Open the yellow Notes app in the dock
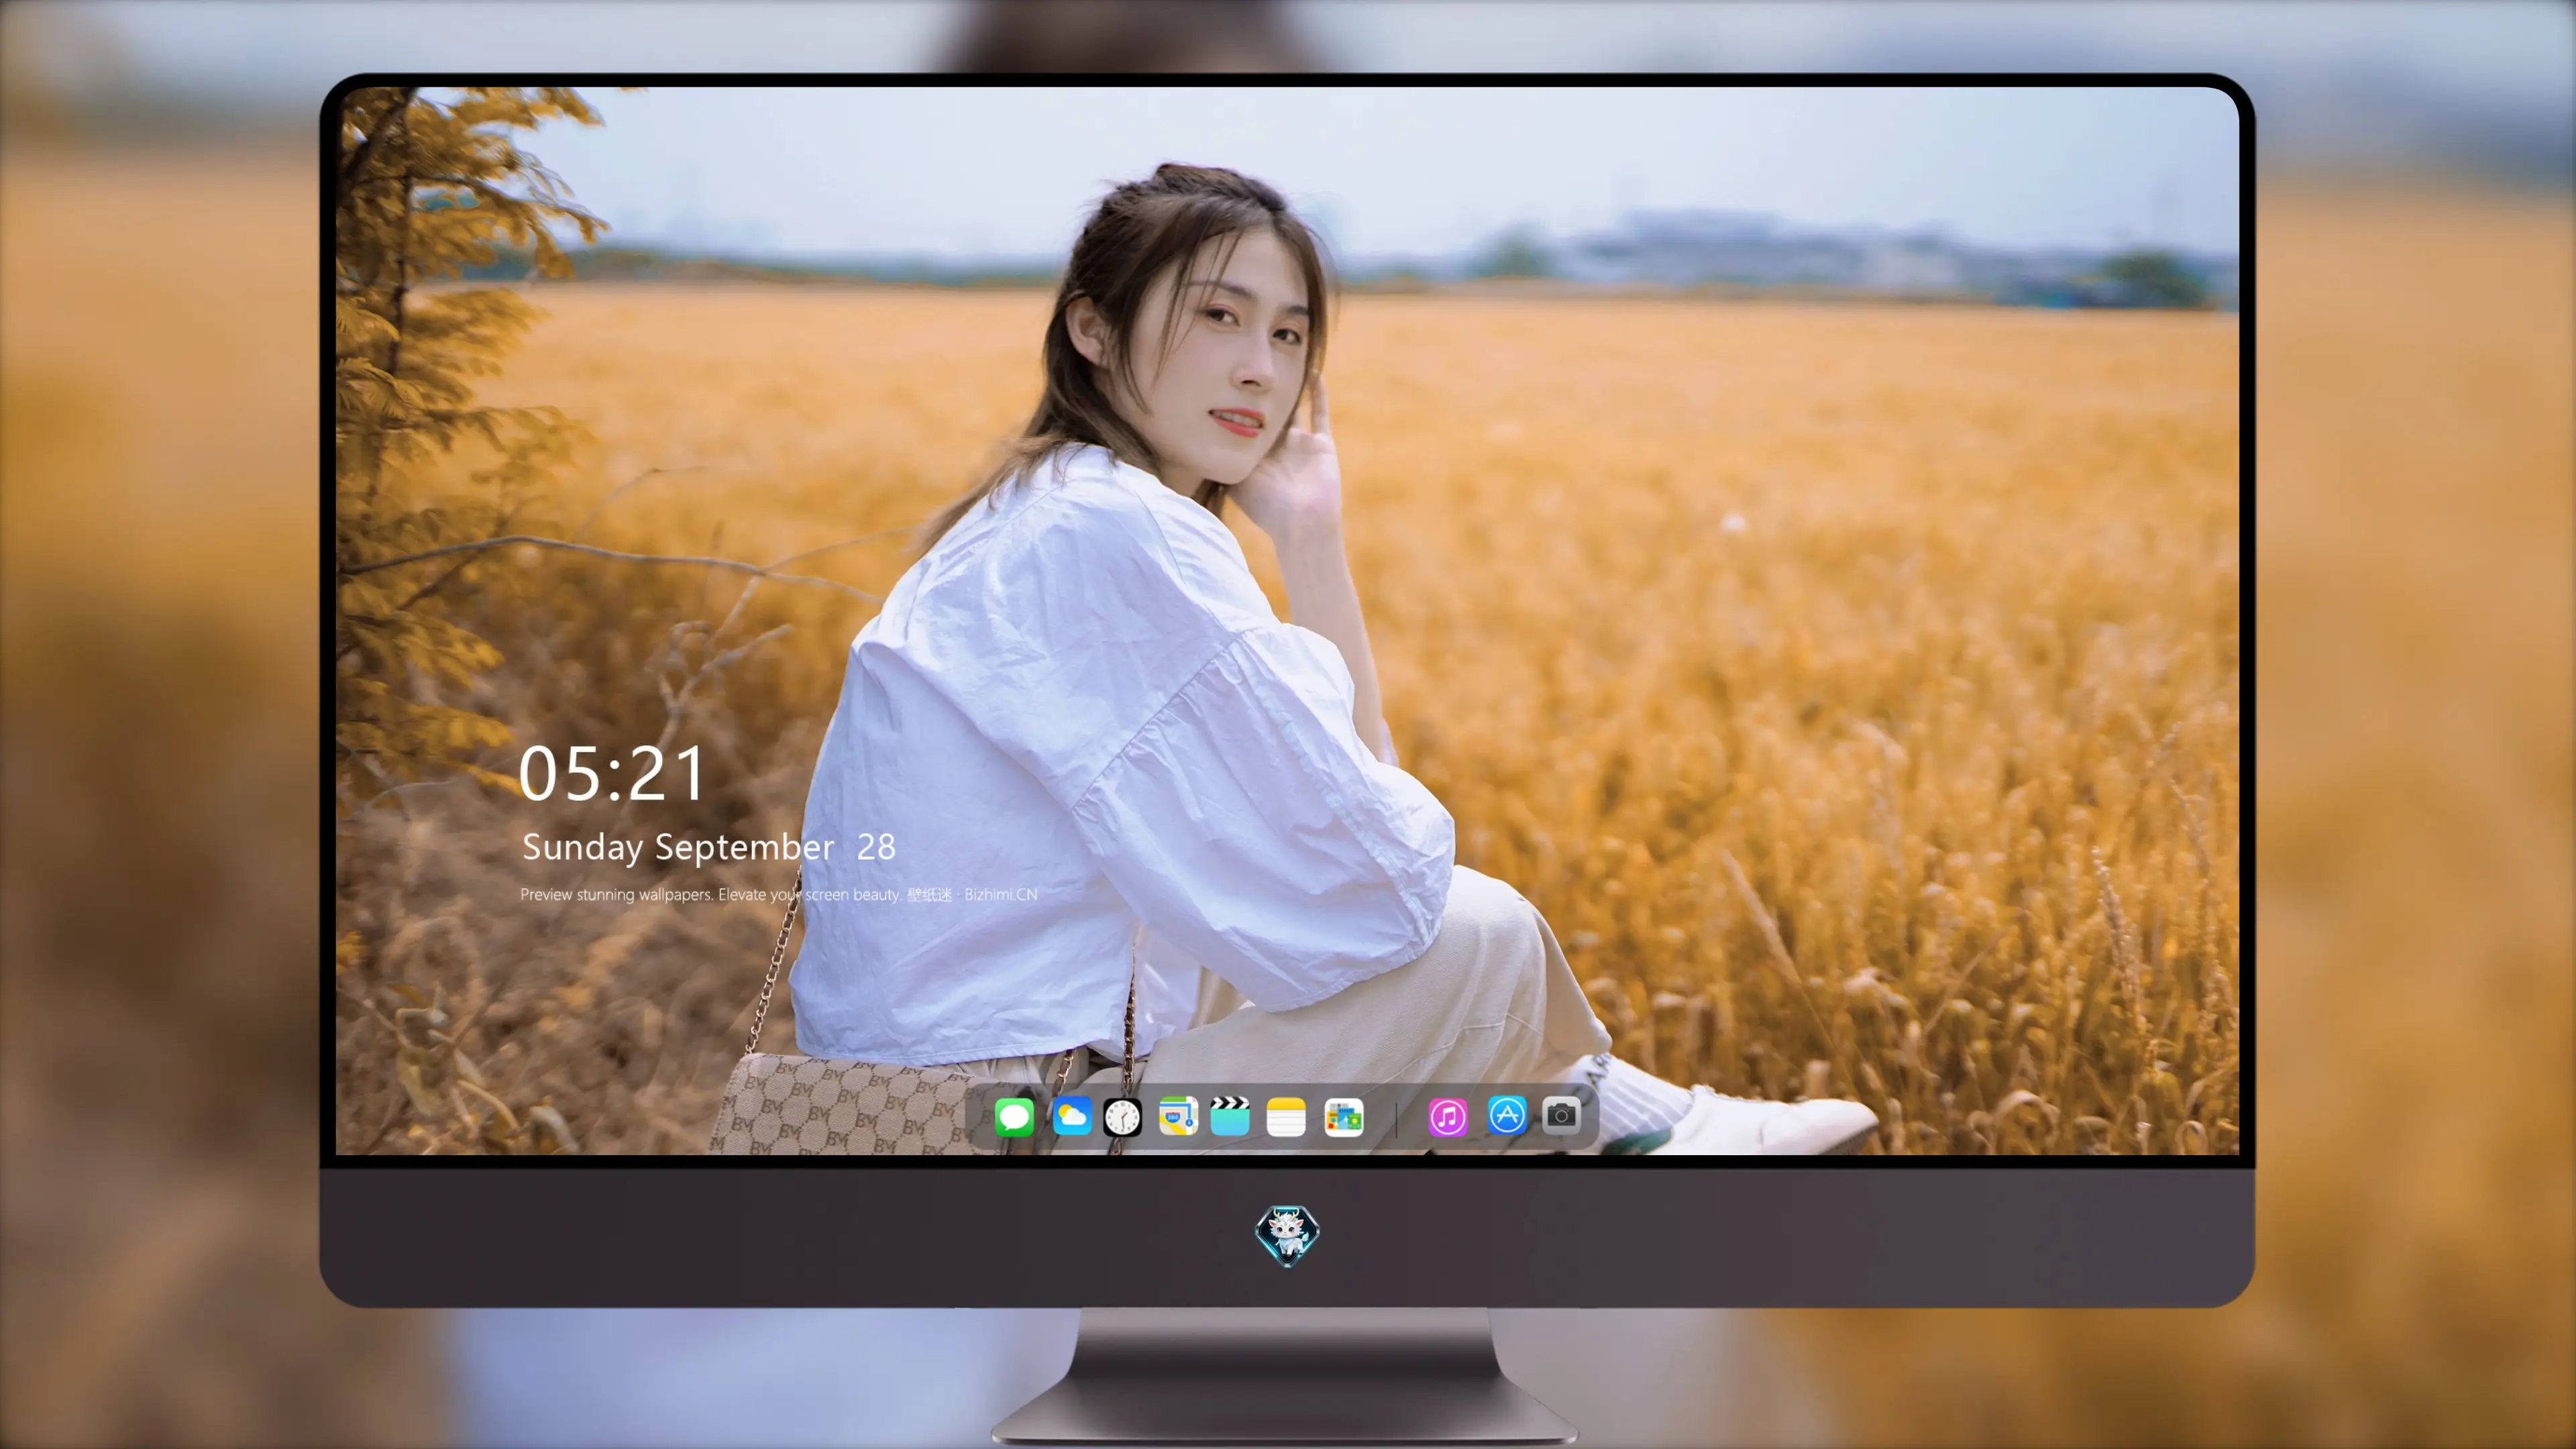The height and width of the screenshot is (1449, 2576). point(1286,1117)
